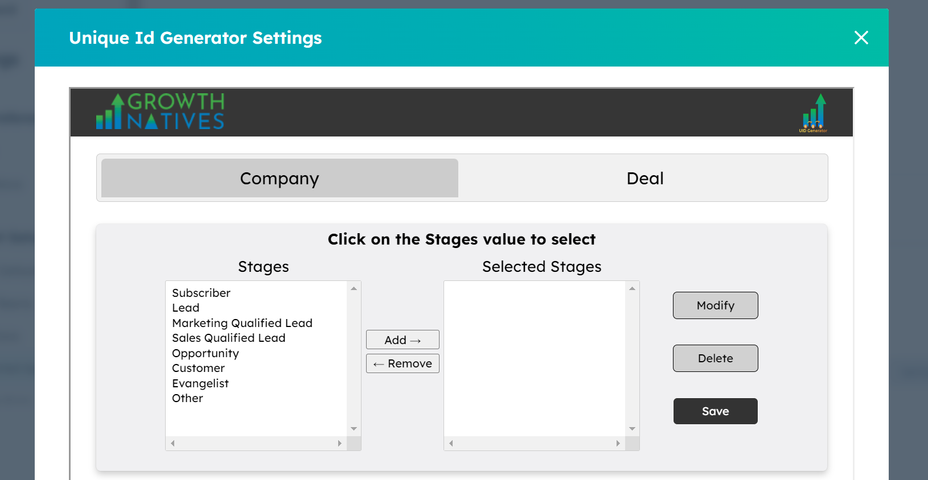Screen dimensions: 928x480
Task: Choose Evangelist in Stages list
Action: click(x=200, y=383)
